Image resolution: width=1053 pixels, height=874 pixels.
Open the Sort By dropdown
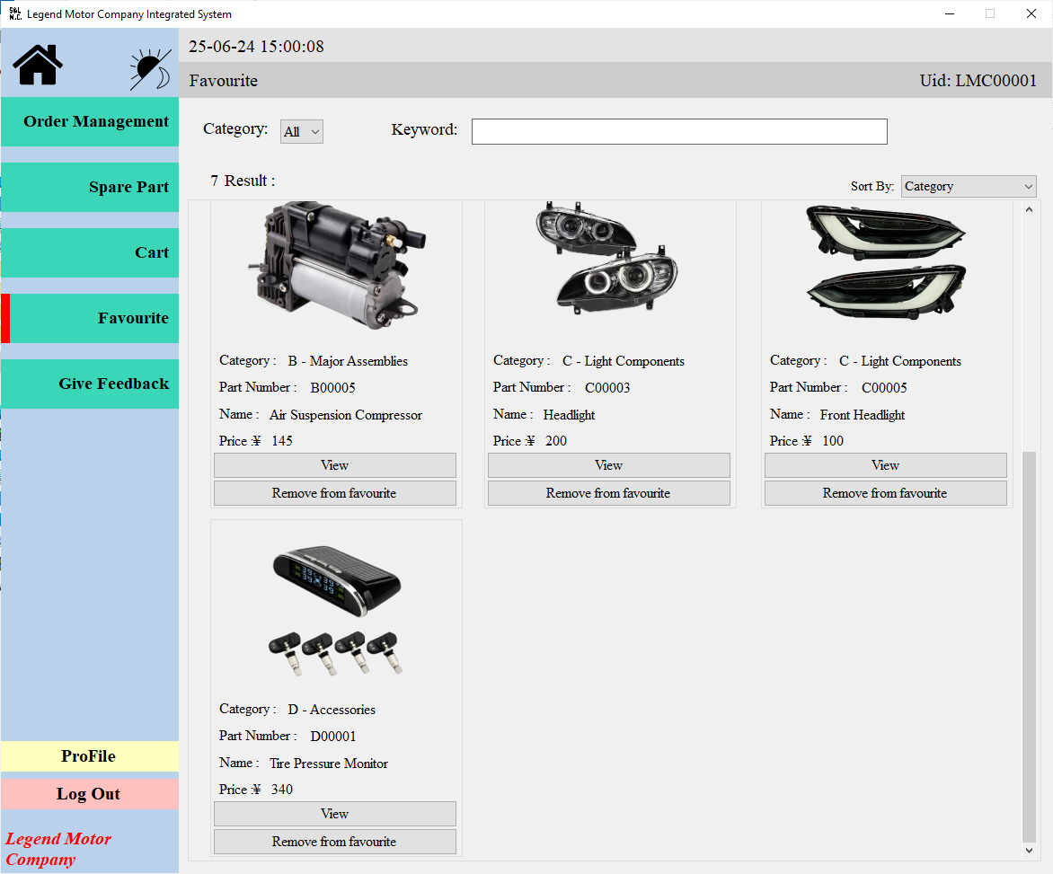point(968,187)
